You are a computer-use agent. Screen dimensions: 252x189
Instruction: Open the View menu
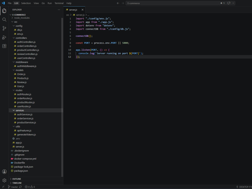[36, 3]
